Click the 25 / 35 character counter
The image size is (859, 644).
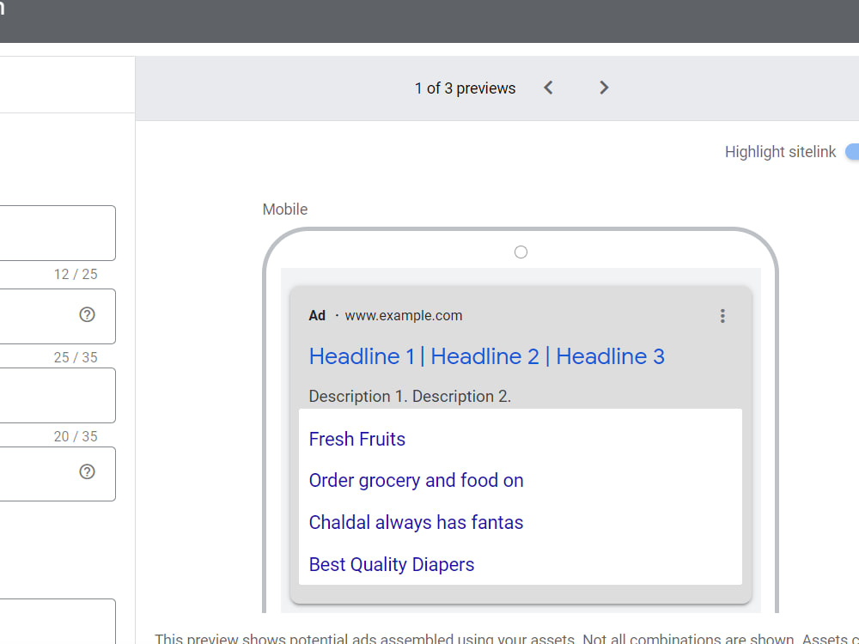pyautogui.click(x=76, y=357)
